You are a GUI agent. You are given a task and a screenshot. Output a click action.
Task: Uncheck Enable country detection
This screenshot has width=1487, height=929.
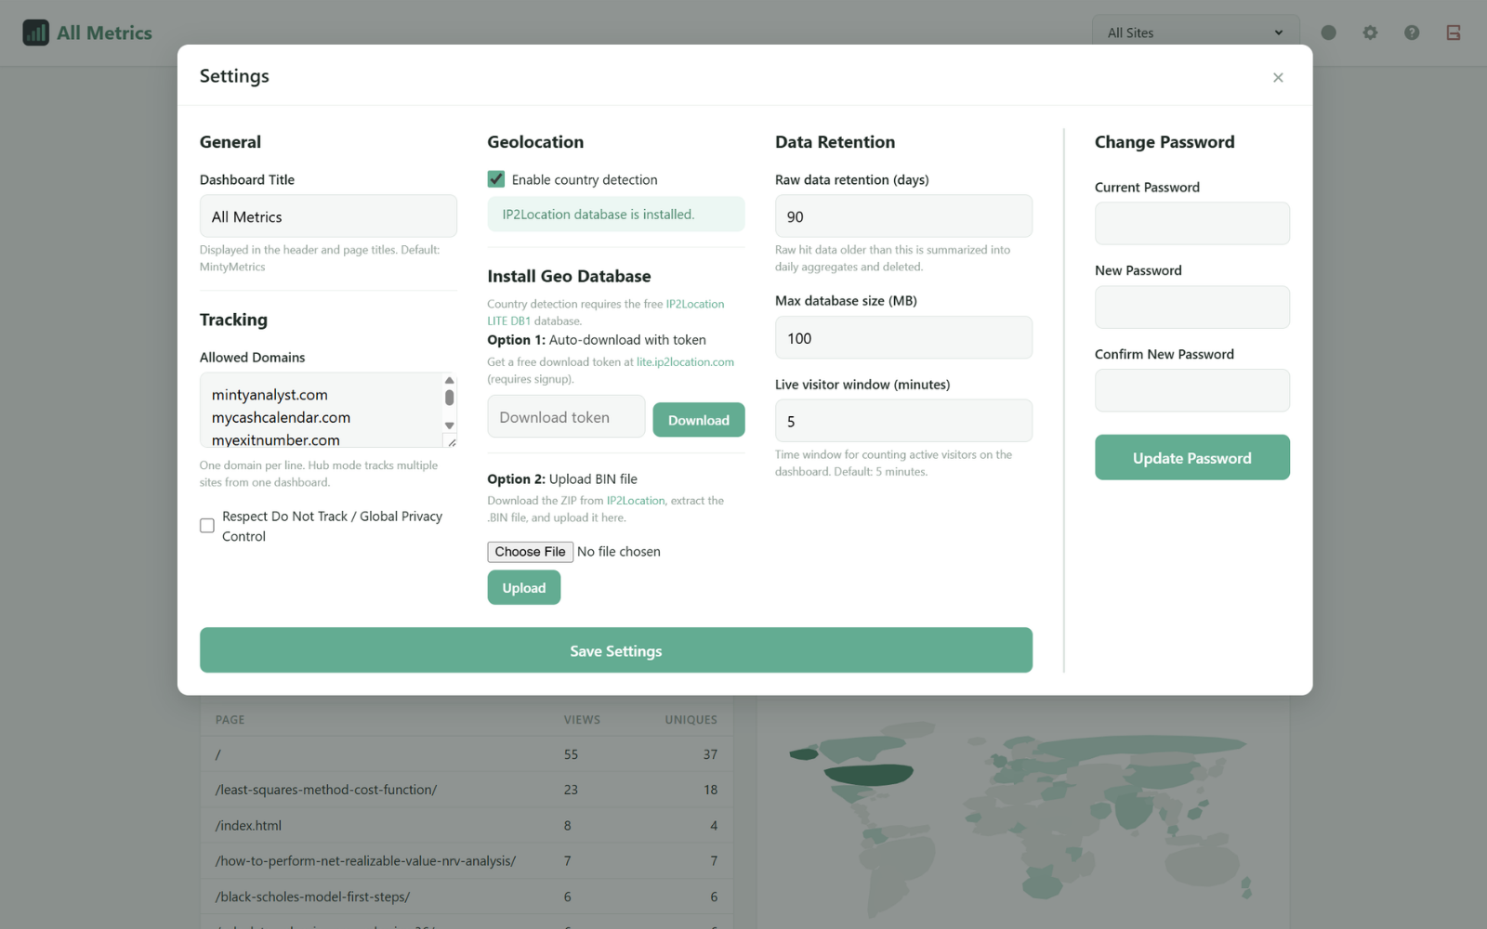pyautogui.click(x=496, y=179)
